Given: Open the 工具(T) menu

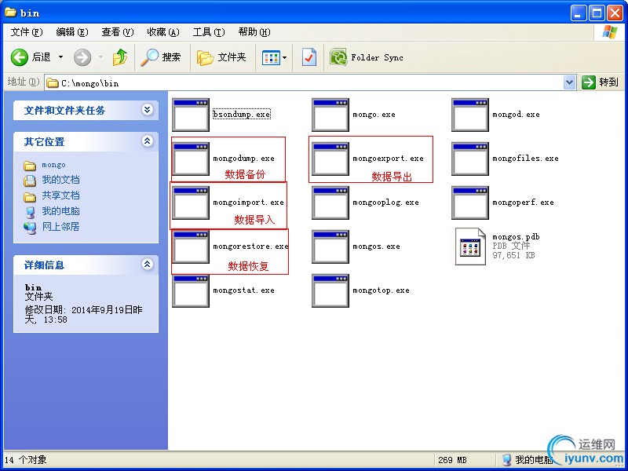Looking at the screenshot, I should 209,32.
